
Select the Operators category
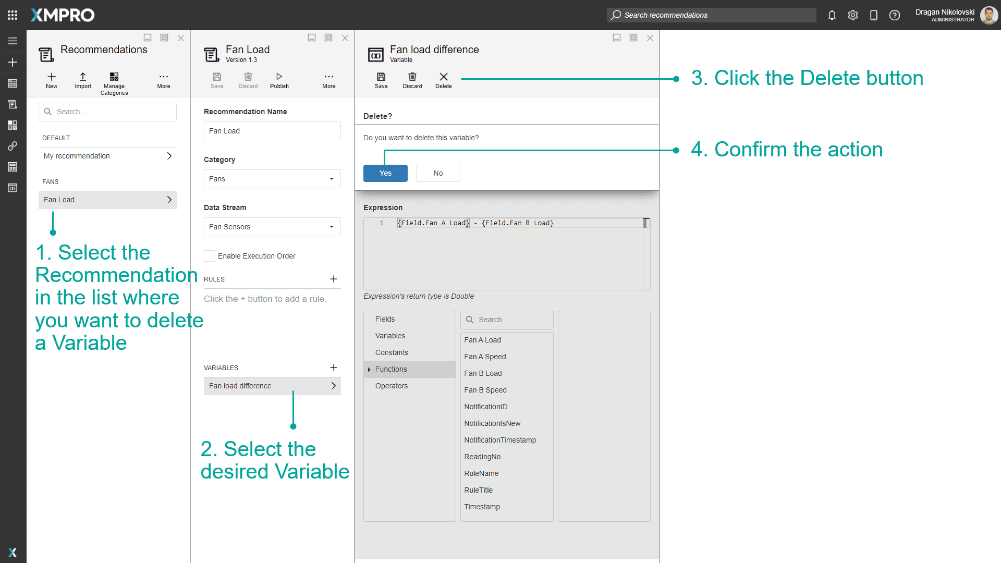pyautogui.click(x=392, y=386)
